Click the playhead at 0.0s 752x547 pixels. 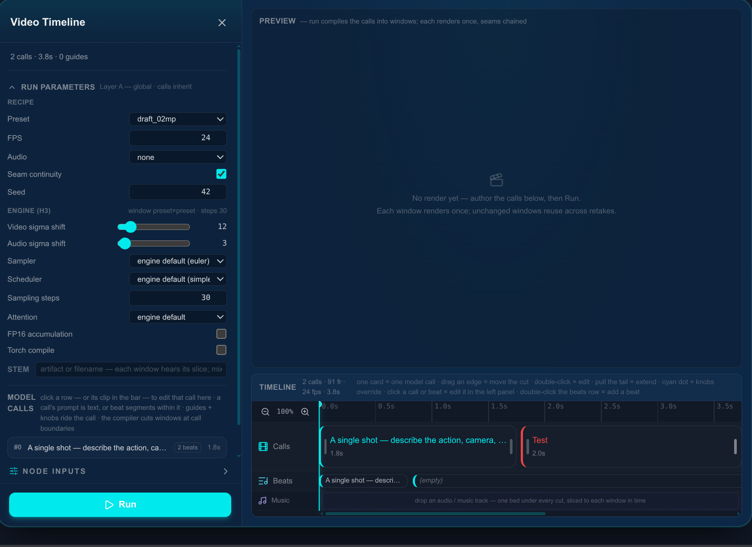click(x=320, y=405)
